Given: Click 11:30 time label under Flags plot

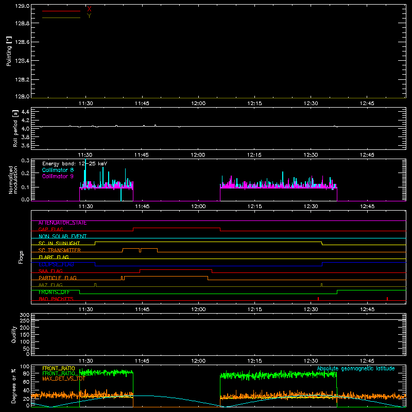Looking at the screenshot, I should click(86, 310).
